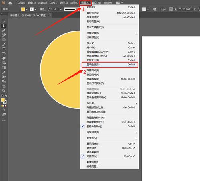Go to the Home screen icon

point(10,3)
